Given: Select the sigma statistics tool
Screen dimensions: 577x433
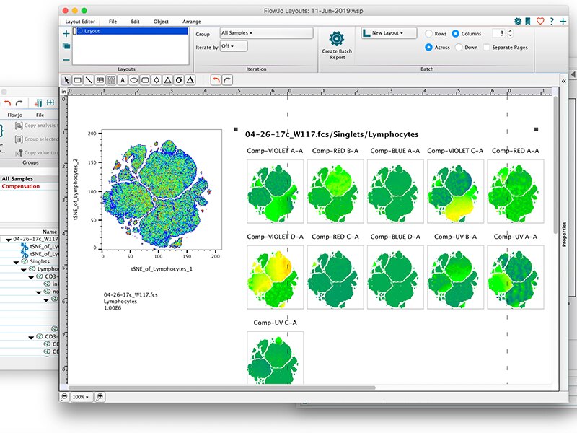Looking at the screenshot, I should 179,80.
